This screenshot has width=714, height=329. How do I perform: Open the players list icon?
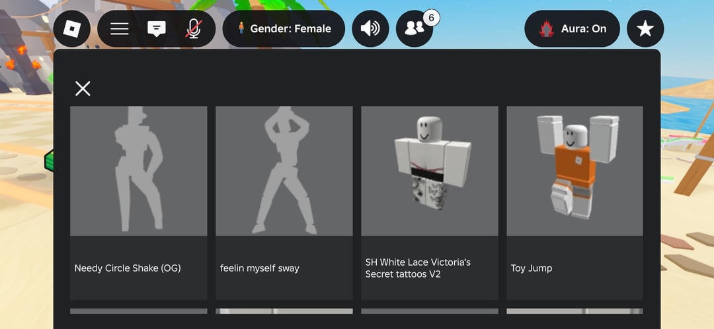[415, 29]
